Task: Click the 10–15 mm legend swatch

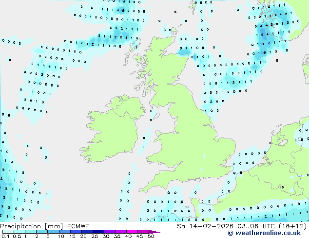Action: click(x=65, y=232)
